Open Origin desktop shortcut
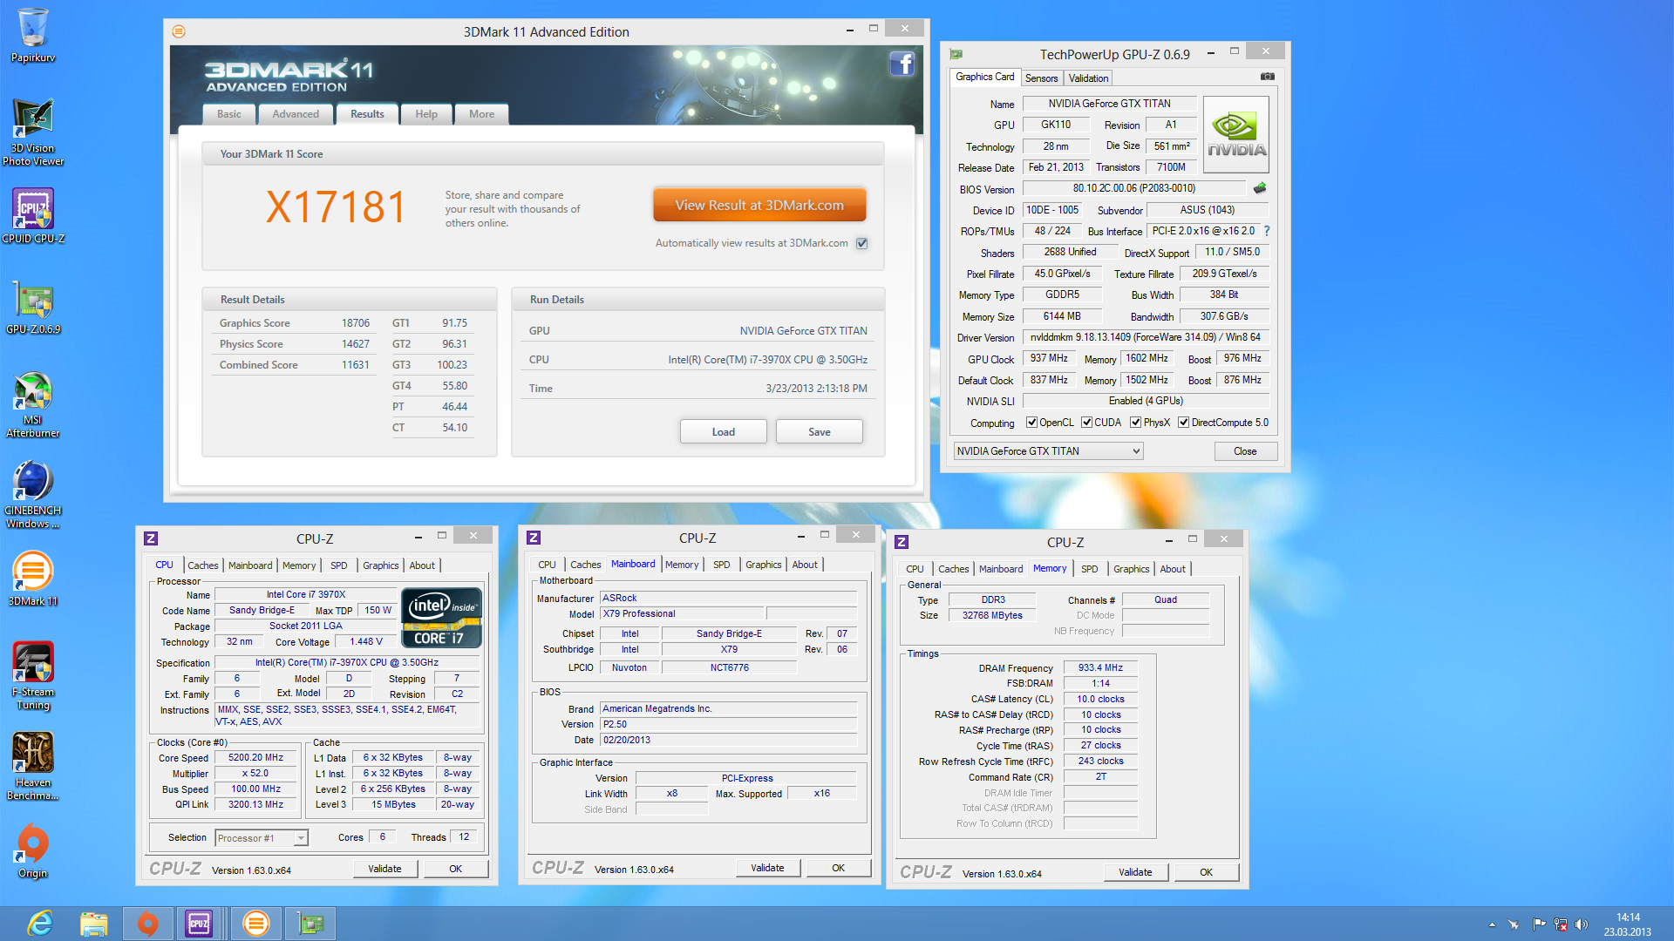 32,851
